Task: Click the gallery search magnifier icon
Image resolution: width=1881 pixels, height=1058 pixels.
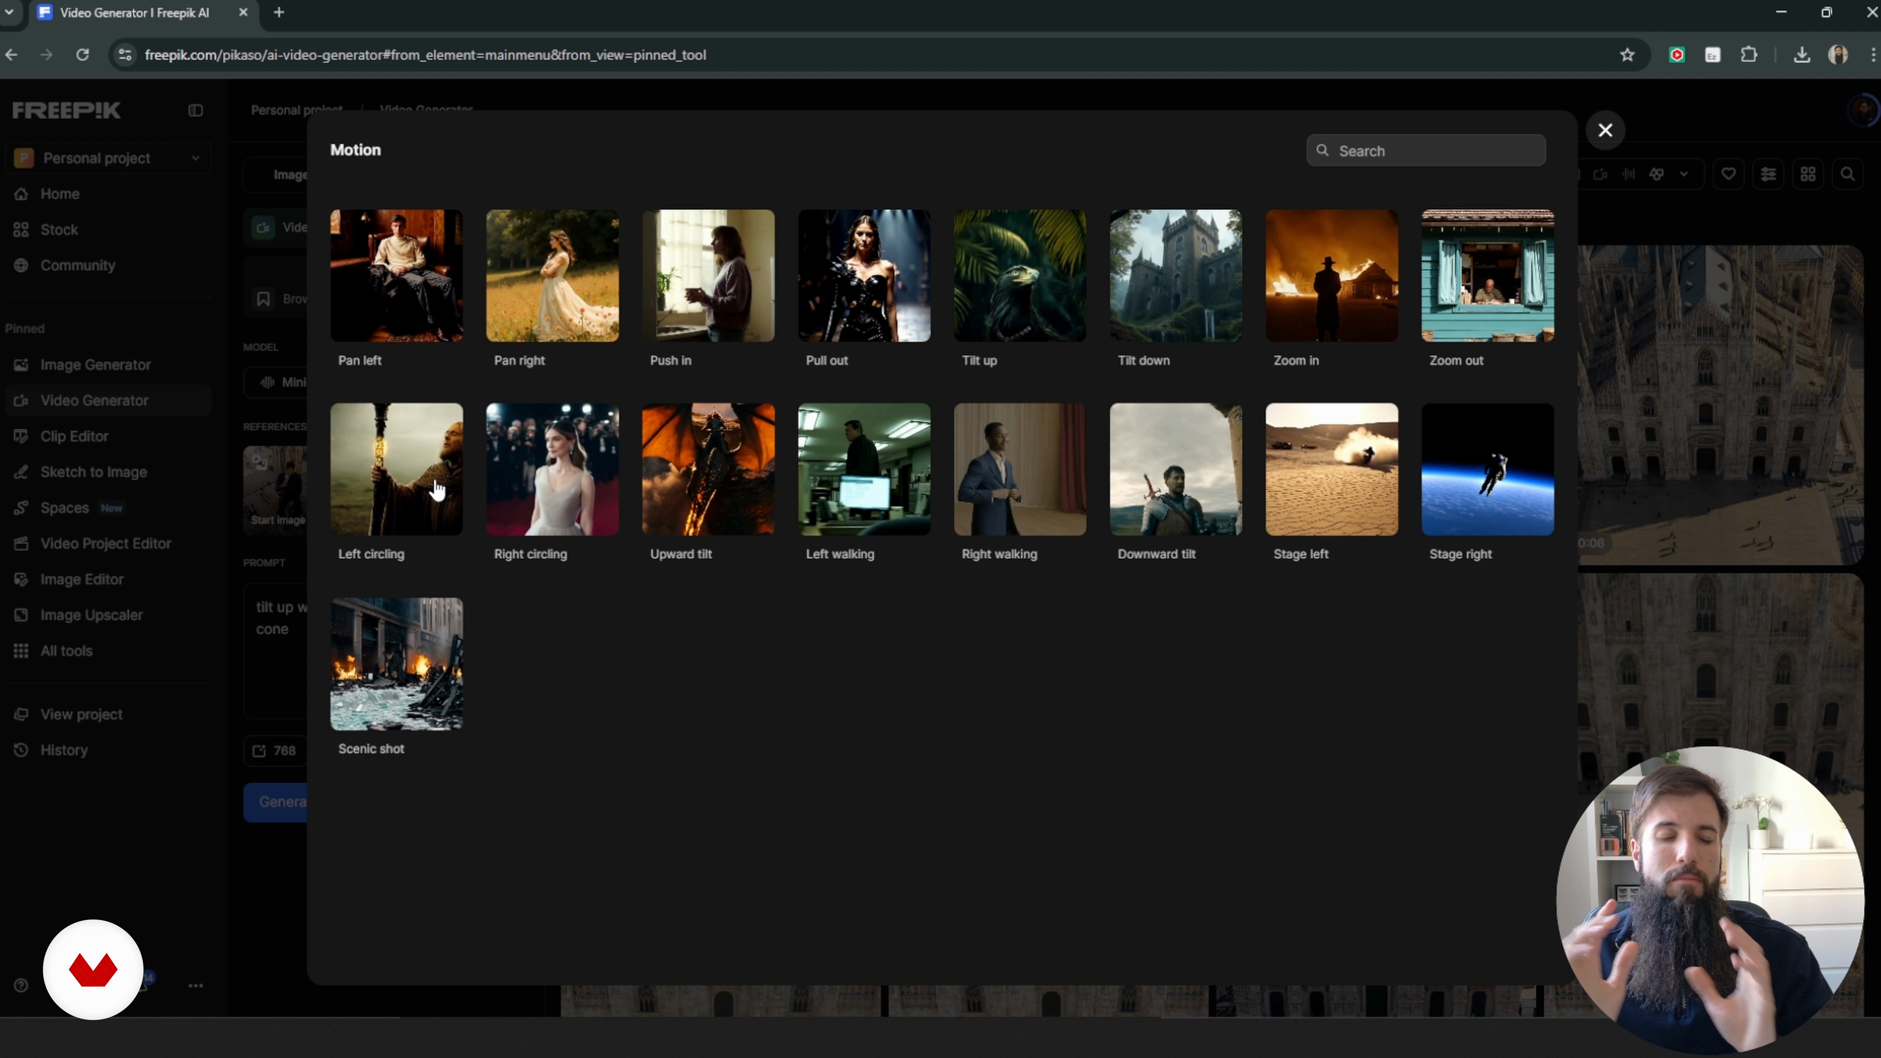Action: pos(1848,174)
